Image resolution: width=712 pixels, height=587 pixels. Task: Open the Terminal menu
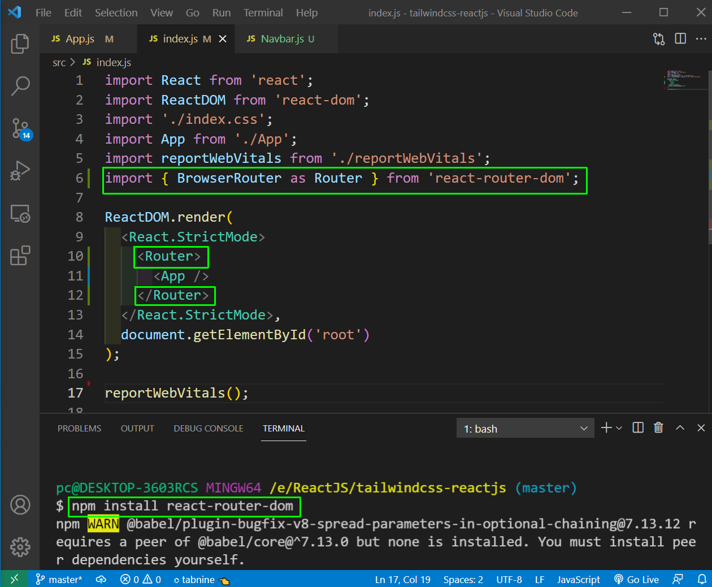(x=263, y=12)
